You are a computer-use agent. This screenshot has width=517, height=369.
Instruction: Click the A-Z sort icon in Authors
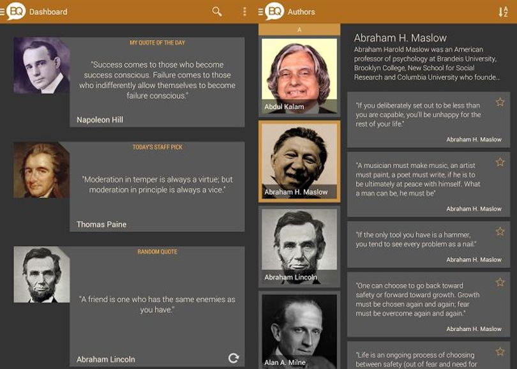pos(503,12)
